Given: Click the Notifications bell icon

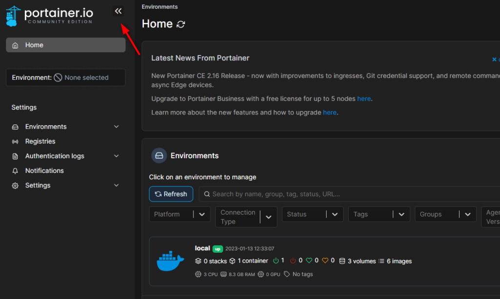Looking at the screenshot, I should click(x=15, y=171).
